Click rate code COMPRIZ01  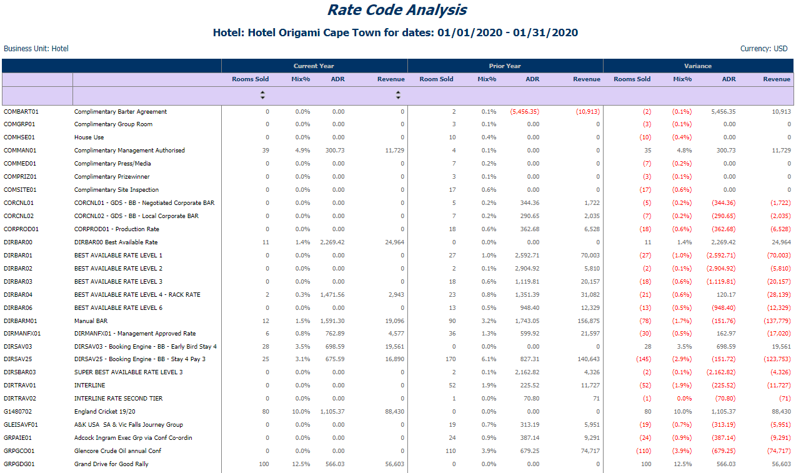(x=20, y=177)
